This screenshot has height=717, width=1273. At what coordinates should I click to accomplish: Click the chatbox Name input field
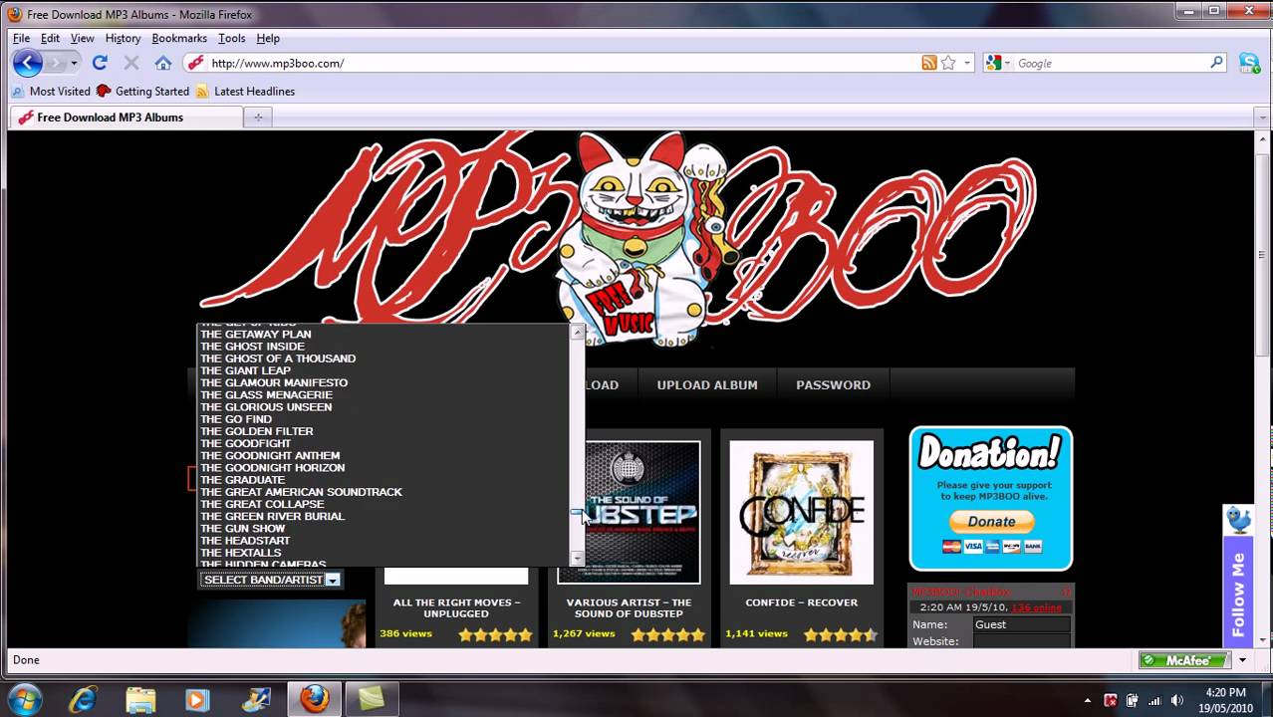point(1021,624)
